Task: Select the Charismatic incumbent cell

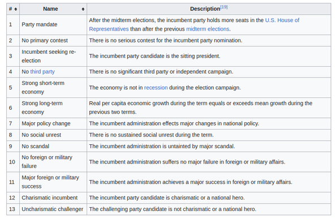Action: tap(53, 197)
